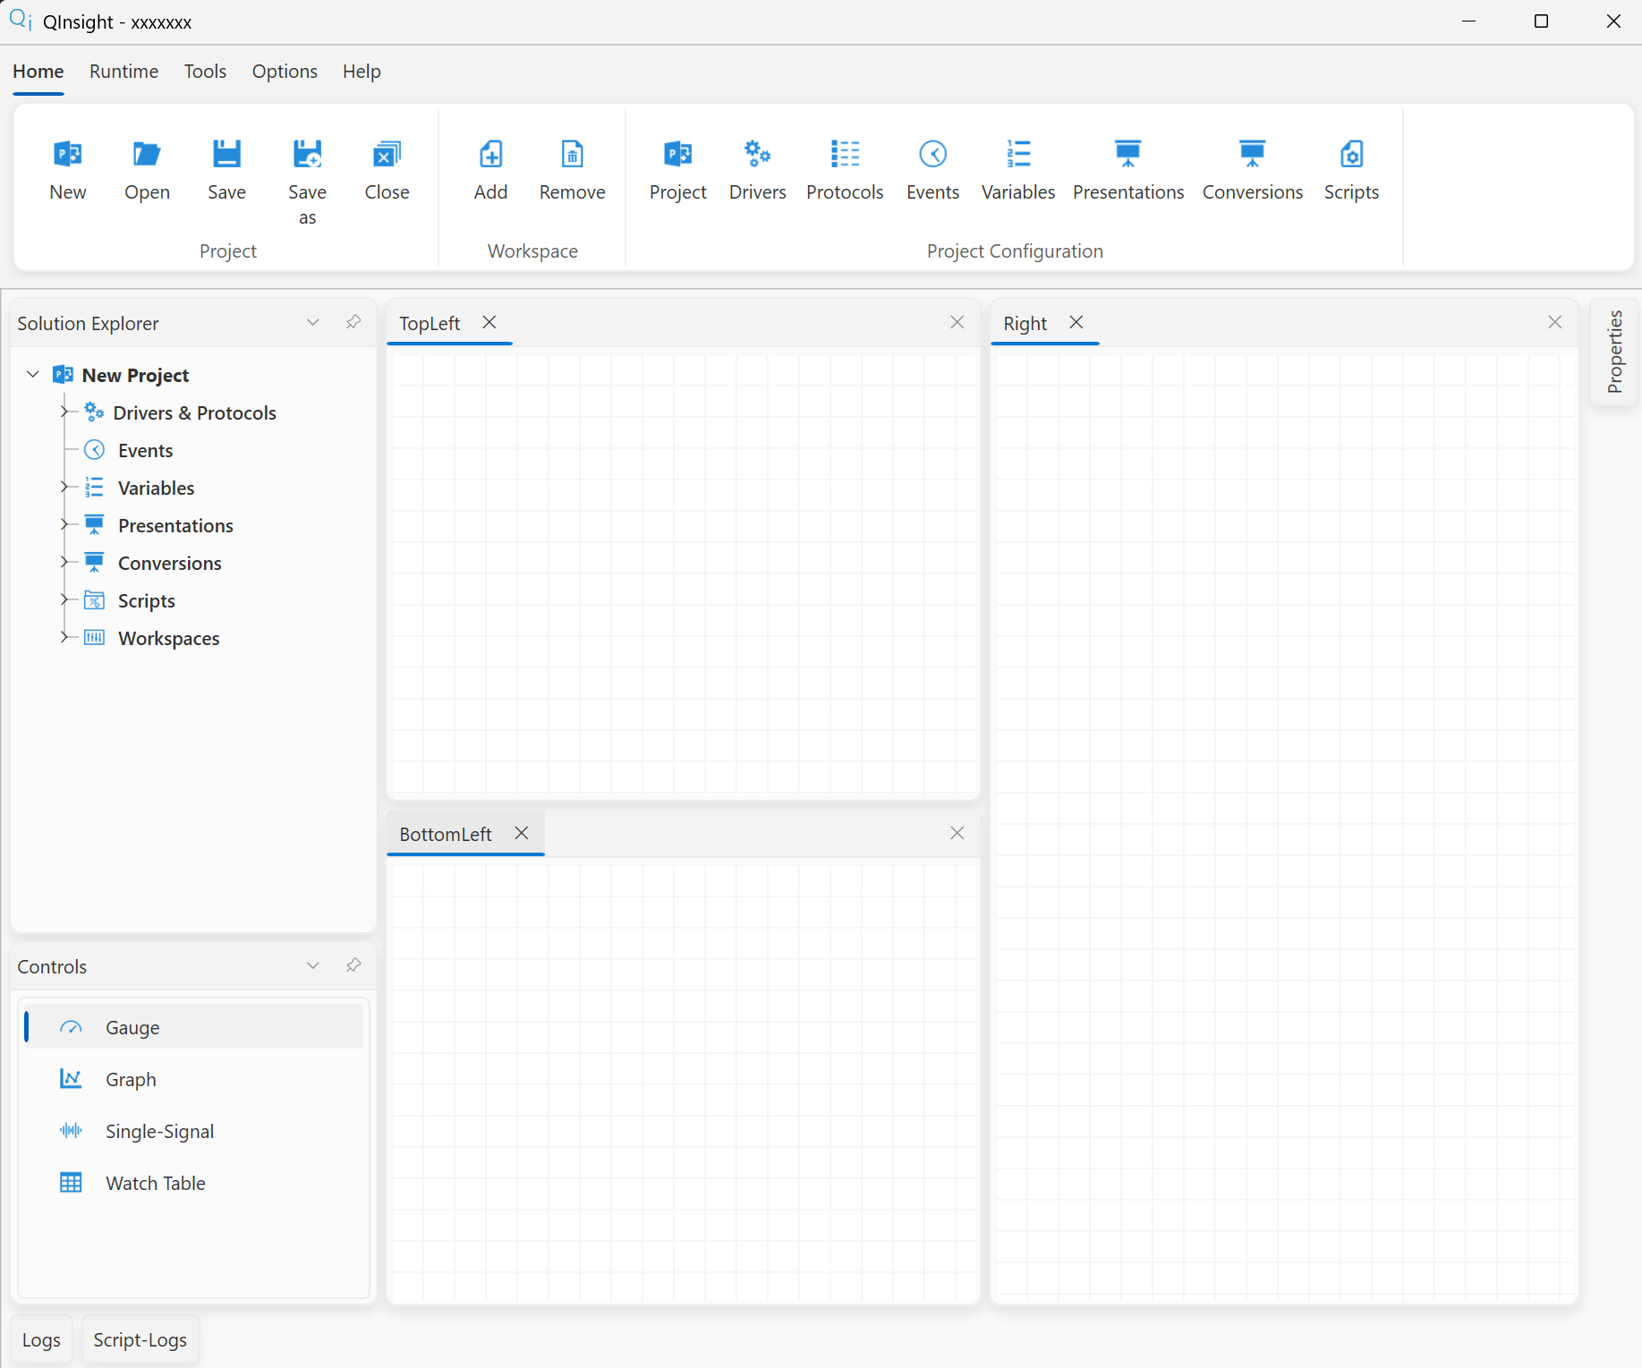Viewport: 1642px width, 1368px height.
Task: Close the Right pane group
Action: tap(1555, 322)
